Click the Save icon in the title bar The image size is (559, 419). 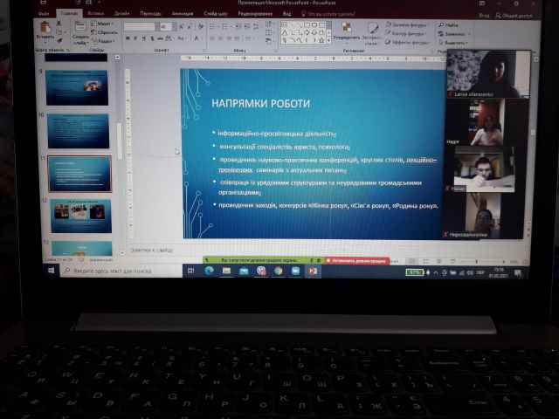pos(43,3)
